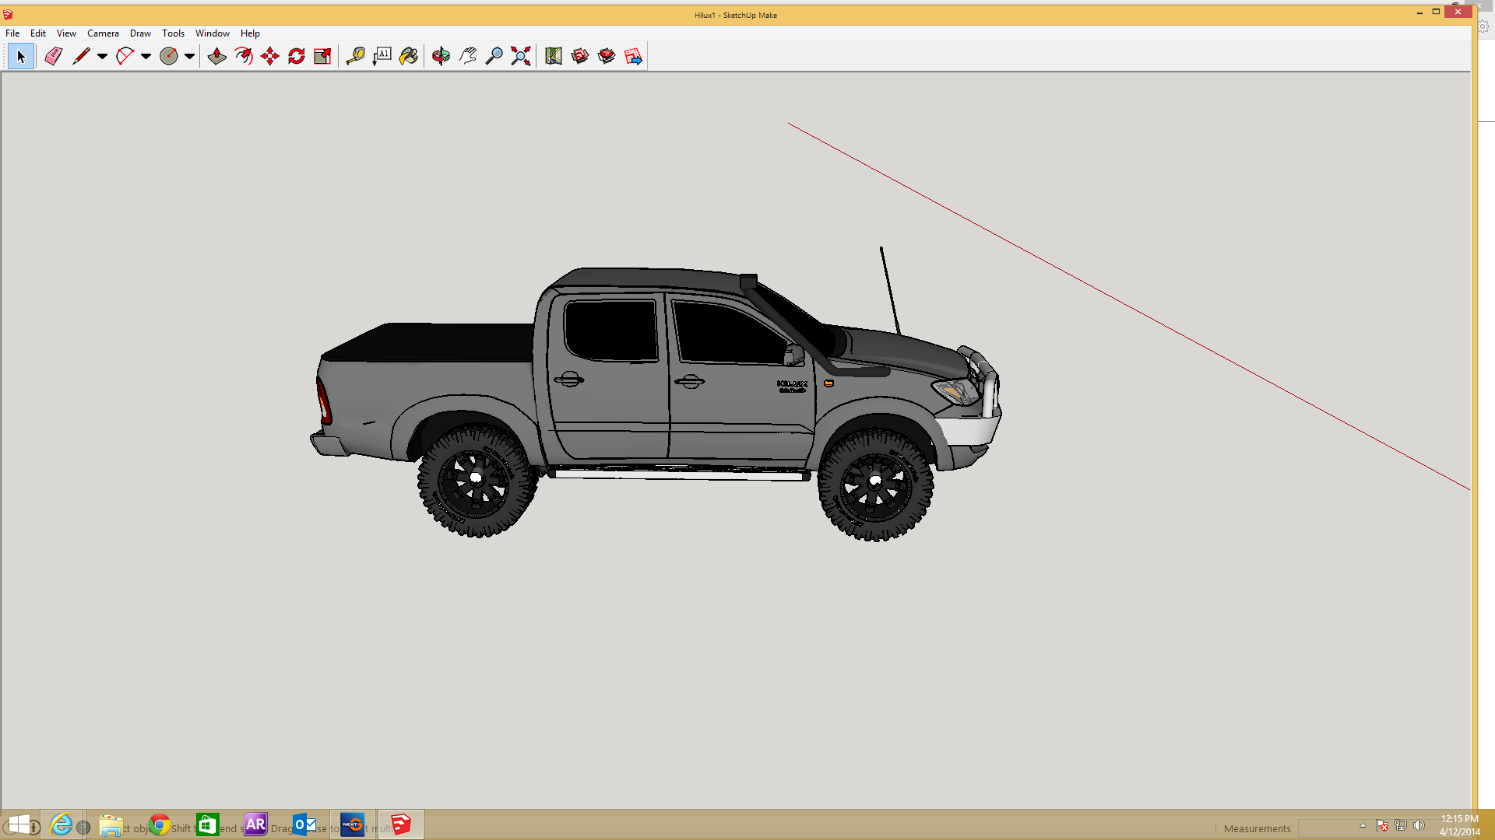This screenshot has height=840, width=1495.
Task: Open the Draw menu
Action: pos(140,33)
